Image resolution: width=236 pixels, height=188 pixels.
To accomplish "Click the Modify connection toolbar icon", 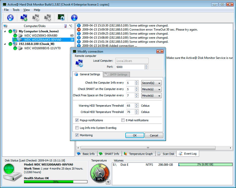I will [36, 18].
